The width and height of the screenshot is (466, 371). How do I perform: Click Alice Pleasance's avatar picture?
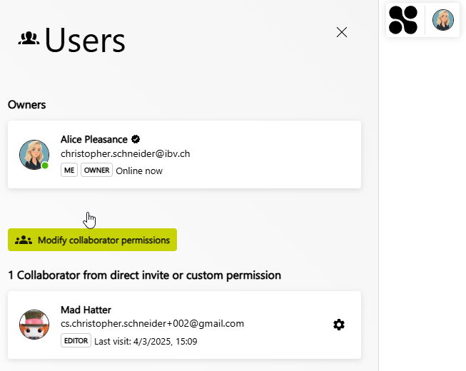(34, 155)
